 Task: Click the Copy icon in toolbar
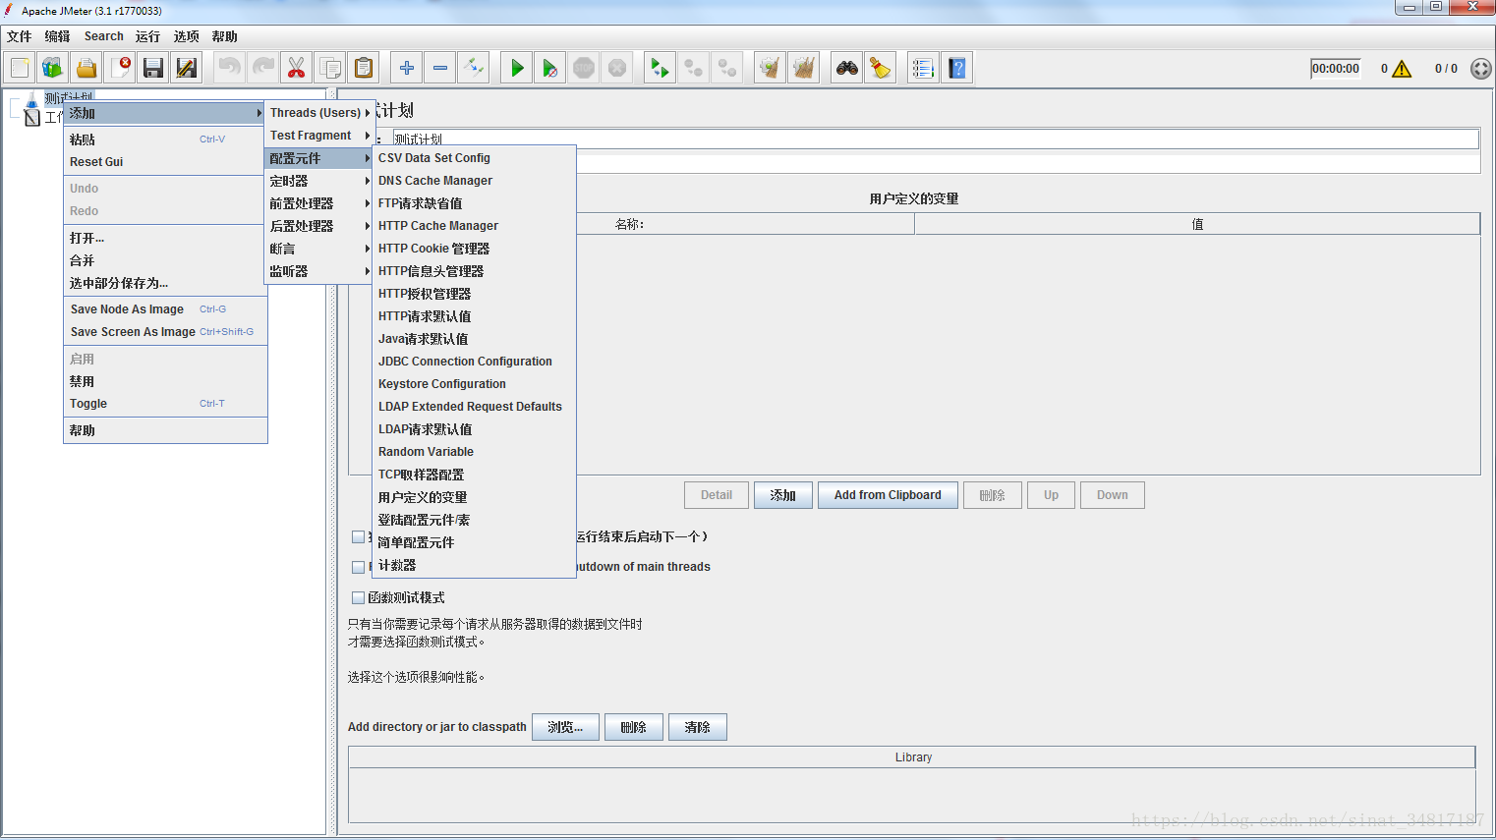[x=330, y=68]
